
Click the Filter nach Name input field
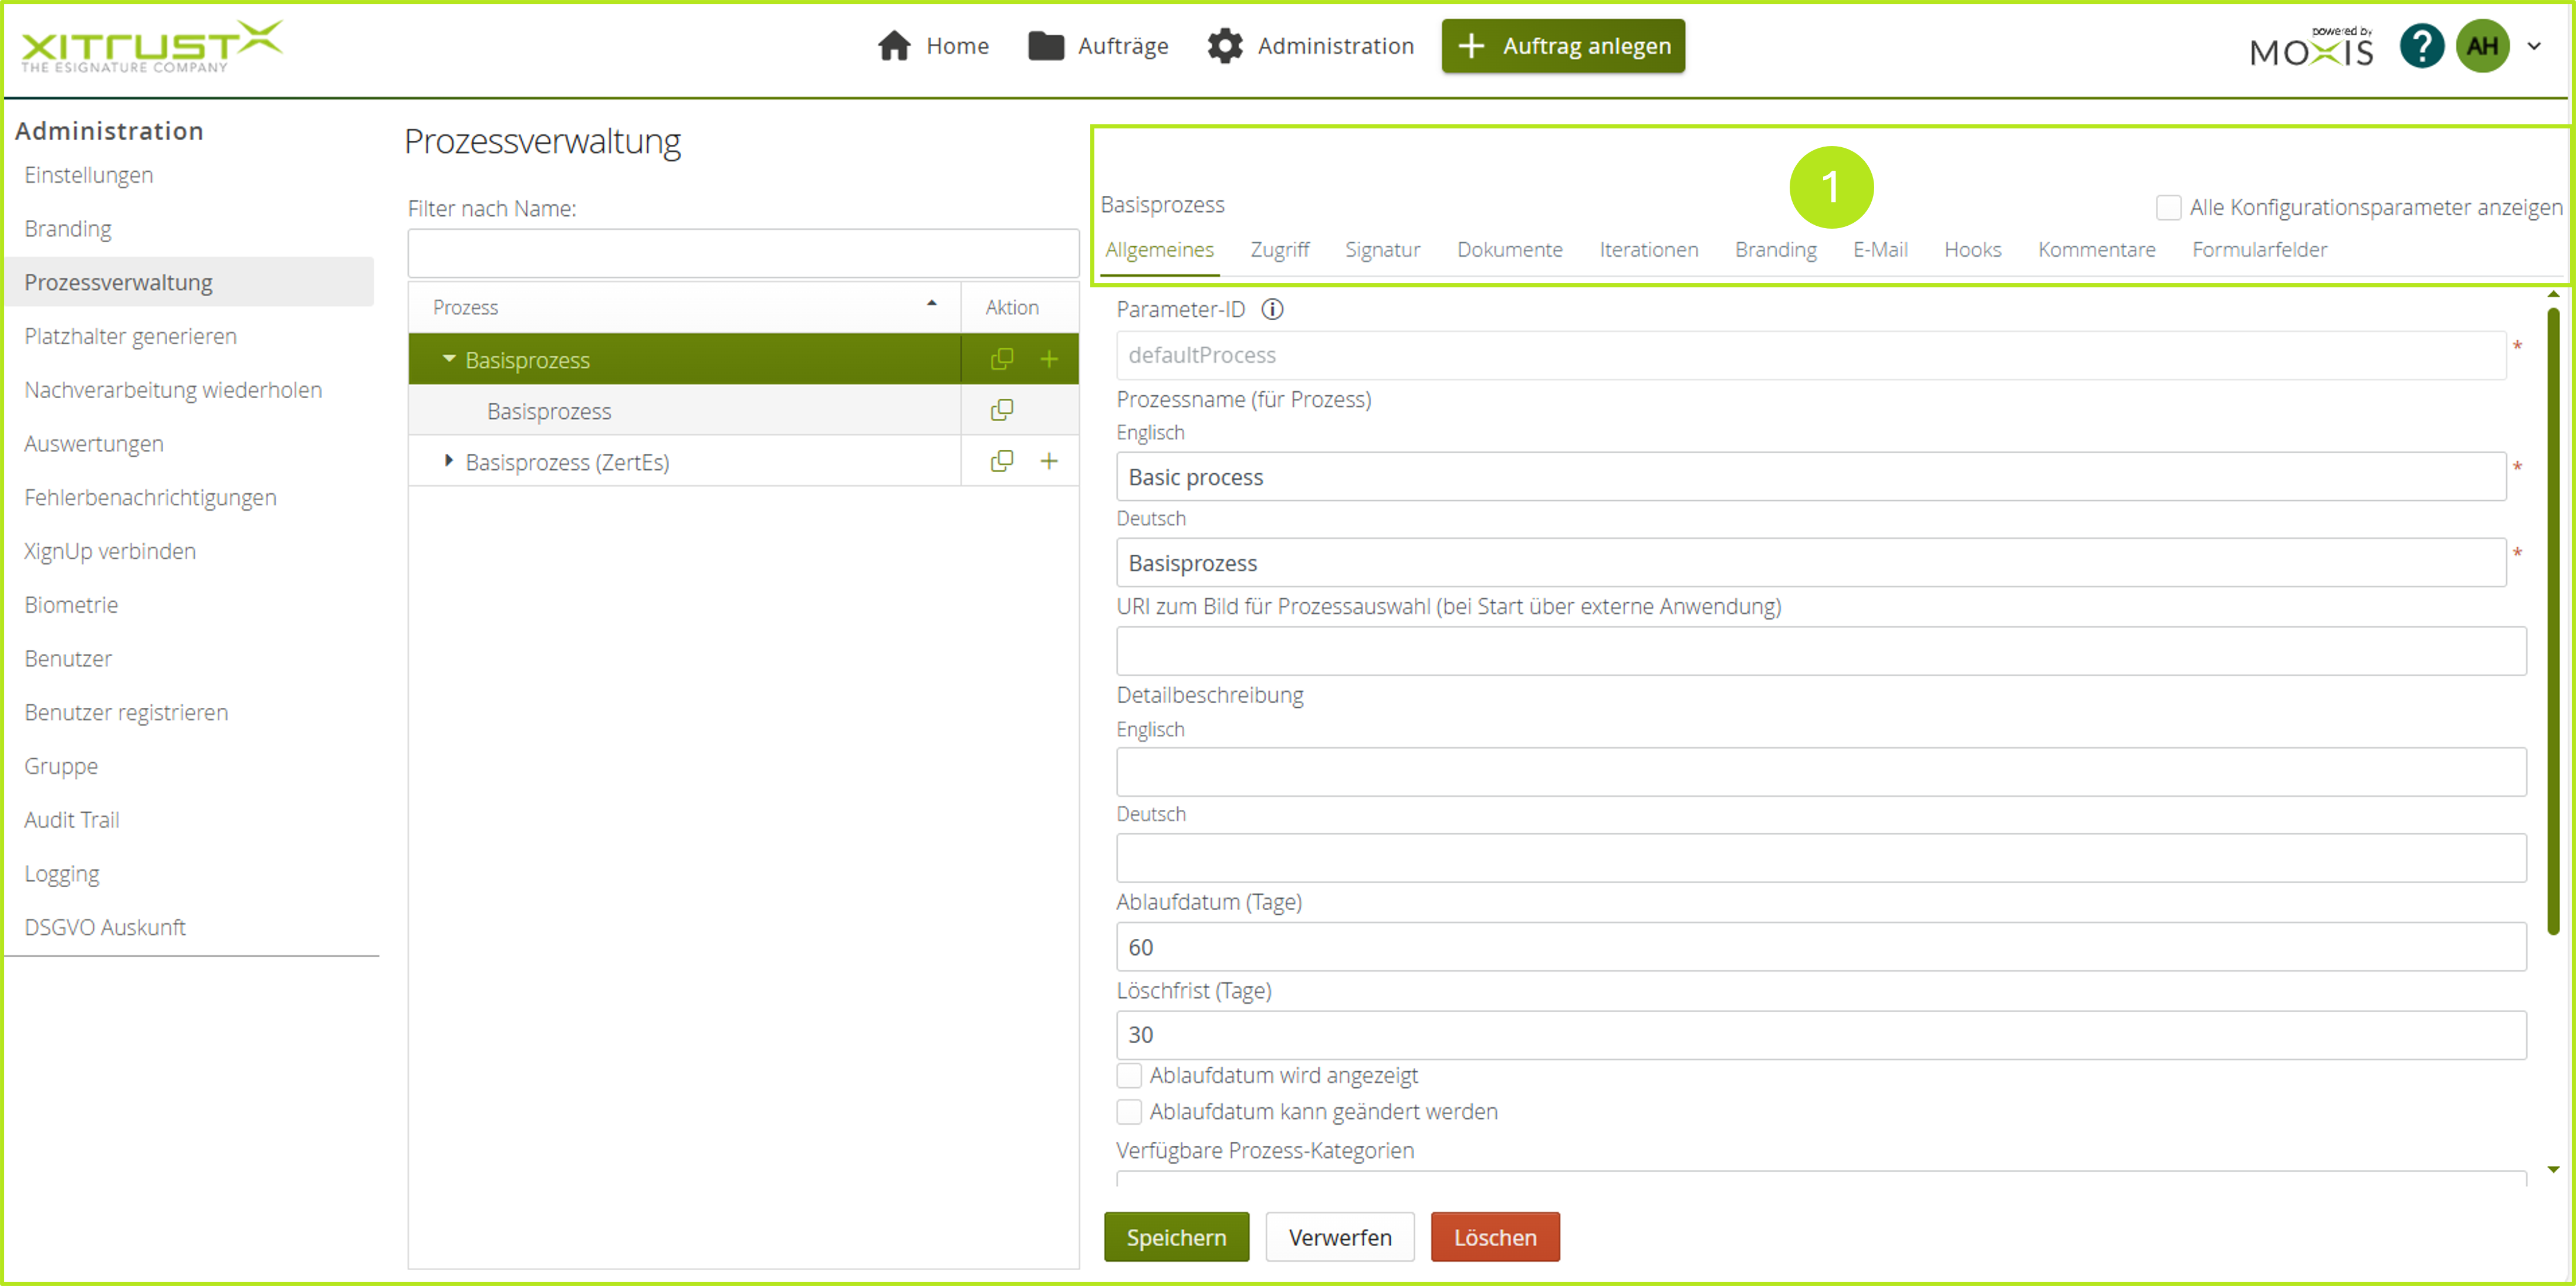[743, 254]
